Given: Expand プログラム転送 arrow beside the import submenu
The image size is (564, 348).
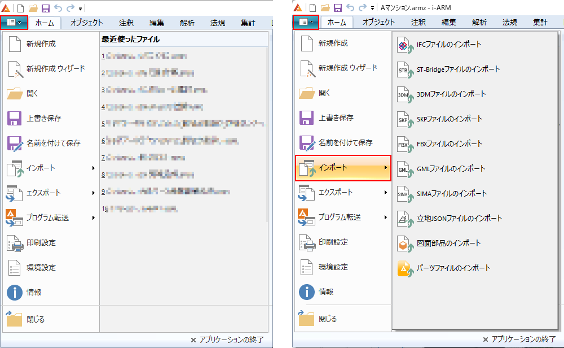Looking at the screenshot, I should (386, 217).
